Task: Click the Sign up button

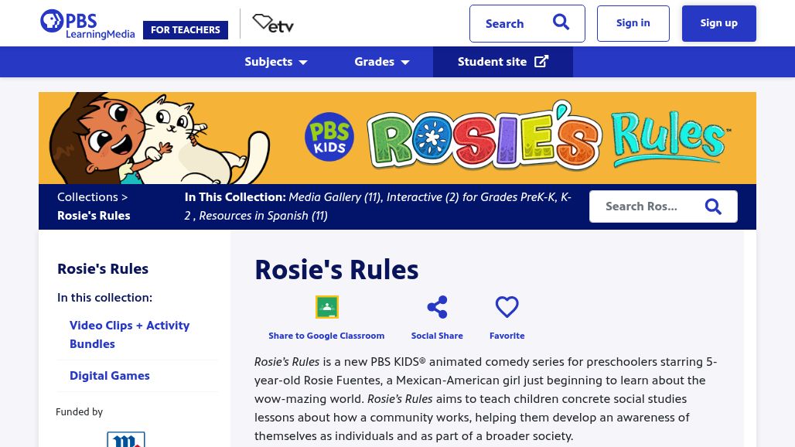Action: [x=718, y=23]
